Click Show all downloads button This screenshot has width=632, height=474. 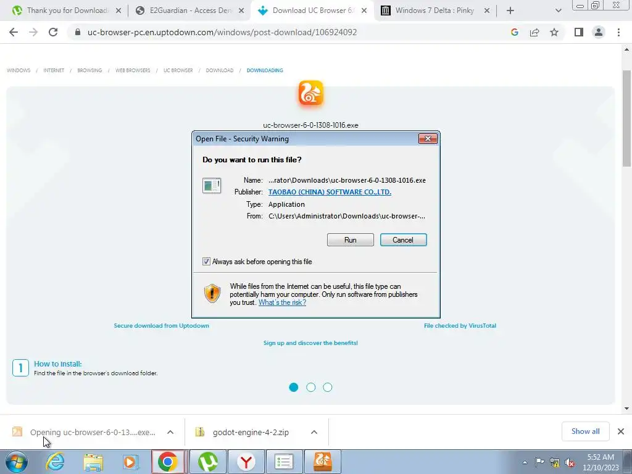[585, 431]
